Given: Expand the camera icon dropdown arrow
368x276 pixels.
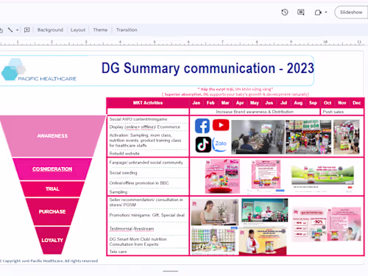Looking at the screenshot, I should click(326, 12).
